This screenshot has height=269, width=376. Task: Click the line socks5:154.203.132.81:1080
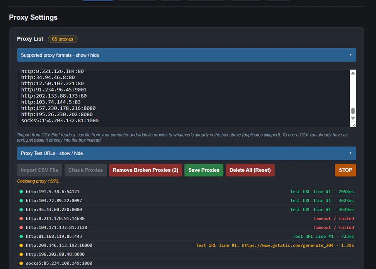point(60,120)
